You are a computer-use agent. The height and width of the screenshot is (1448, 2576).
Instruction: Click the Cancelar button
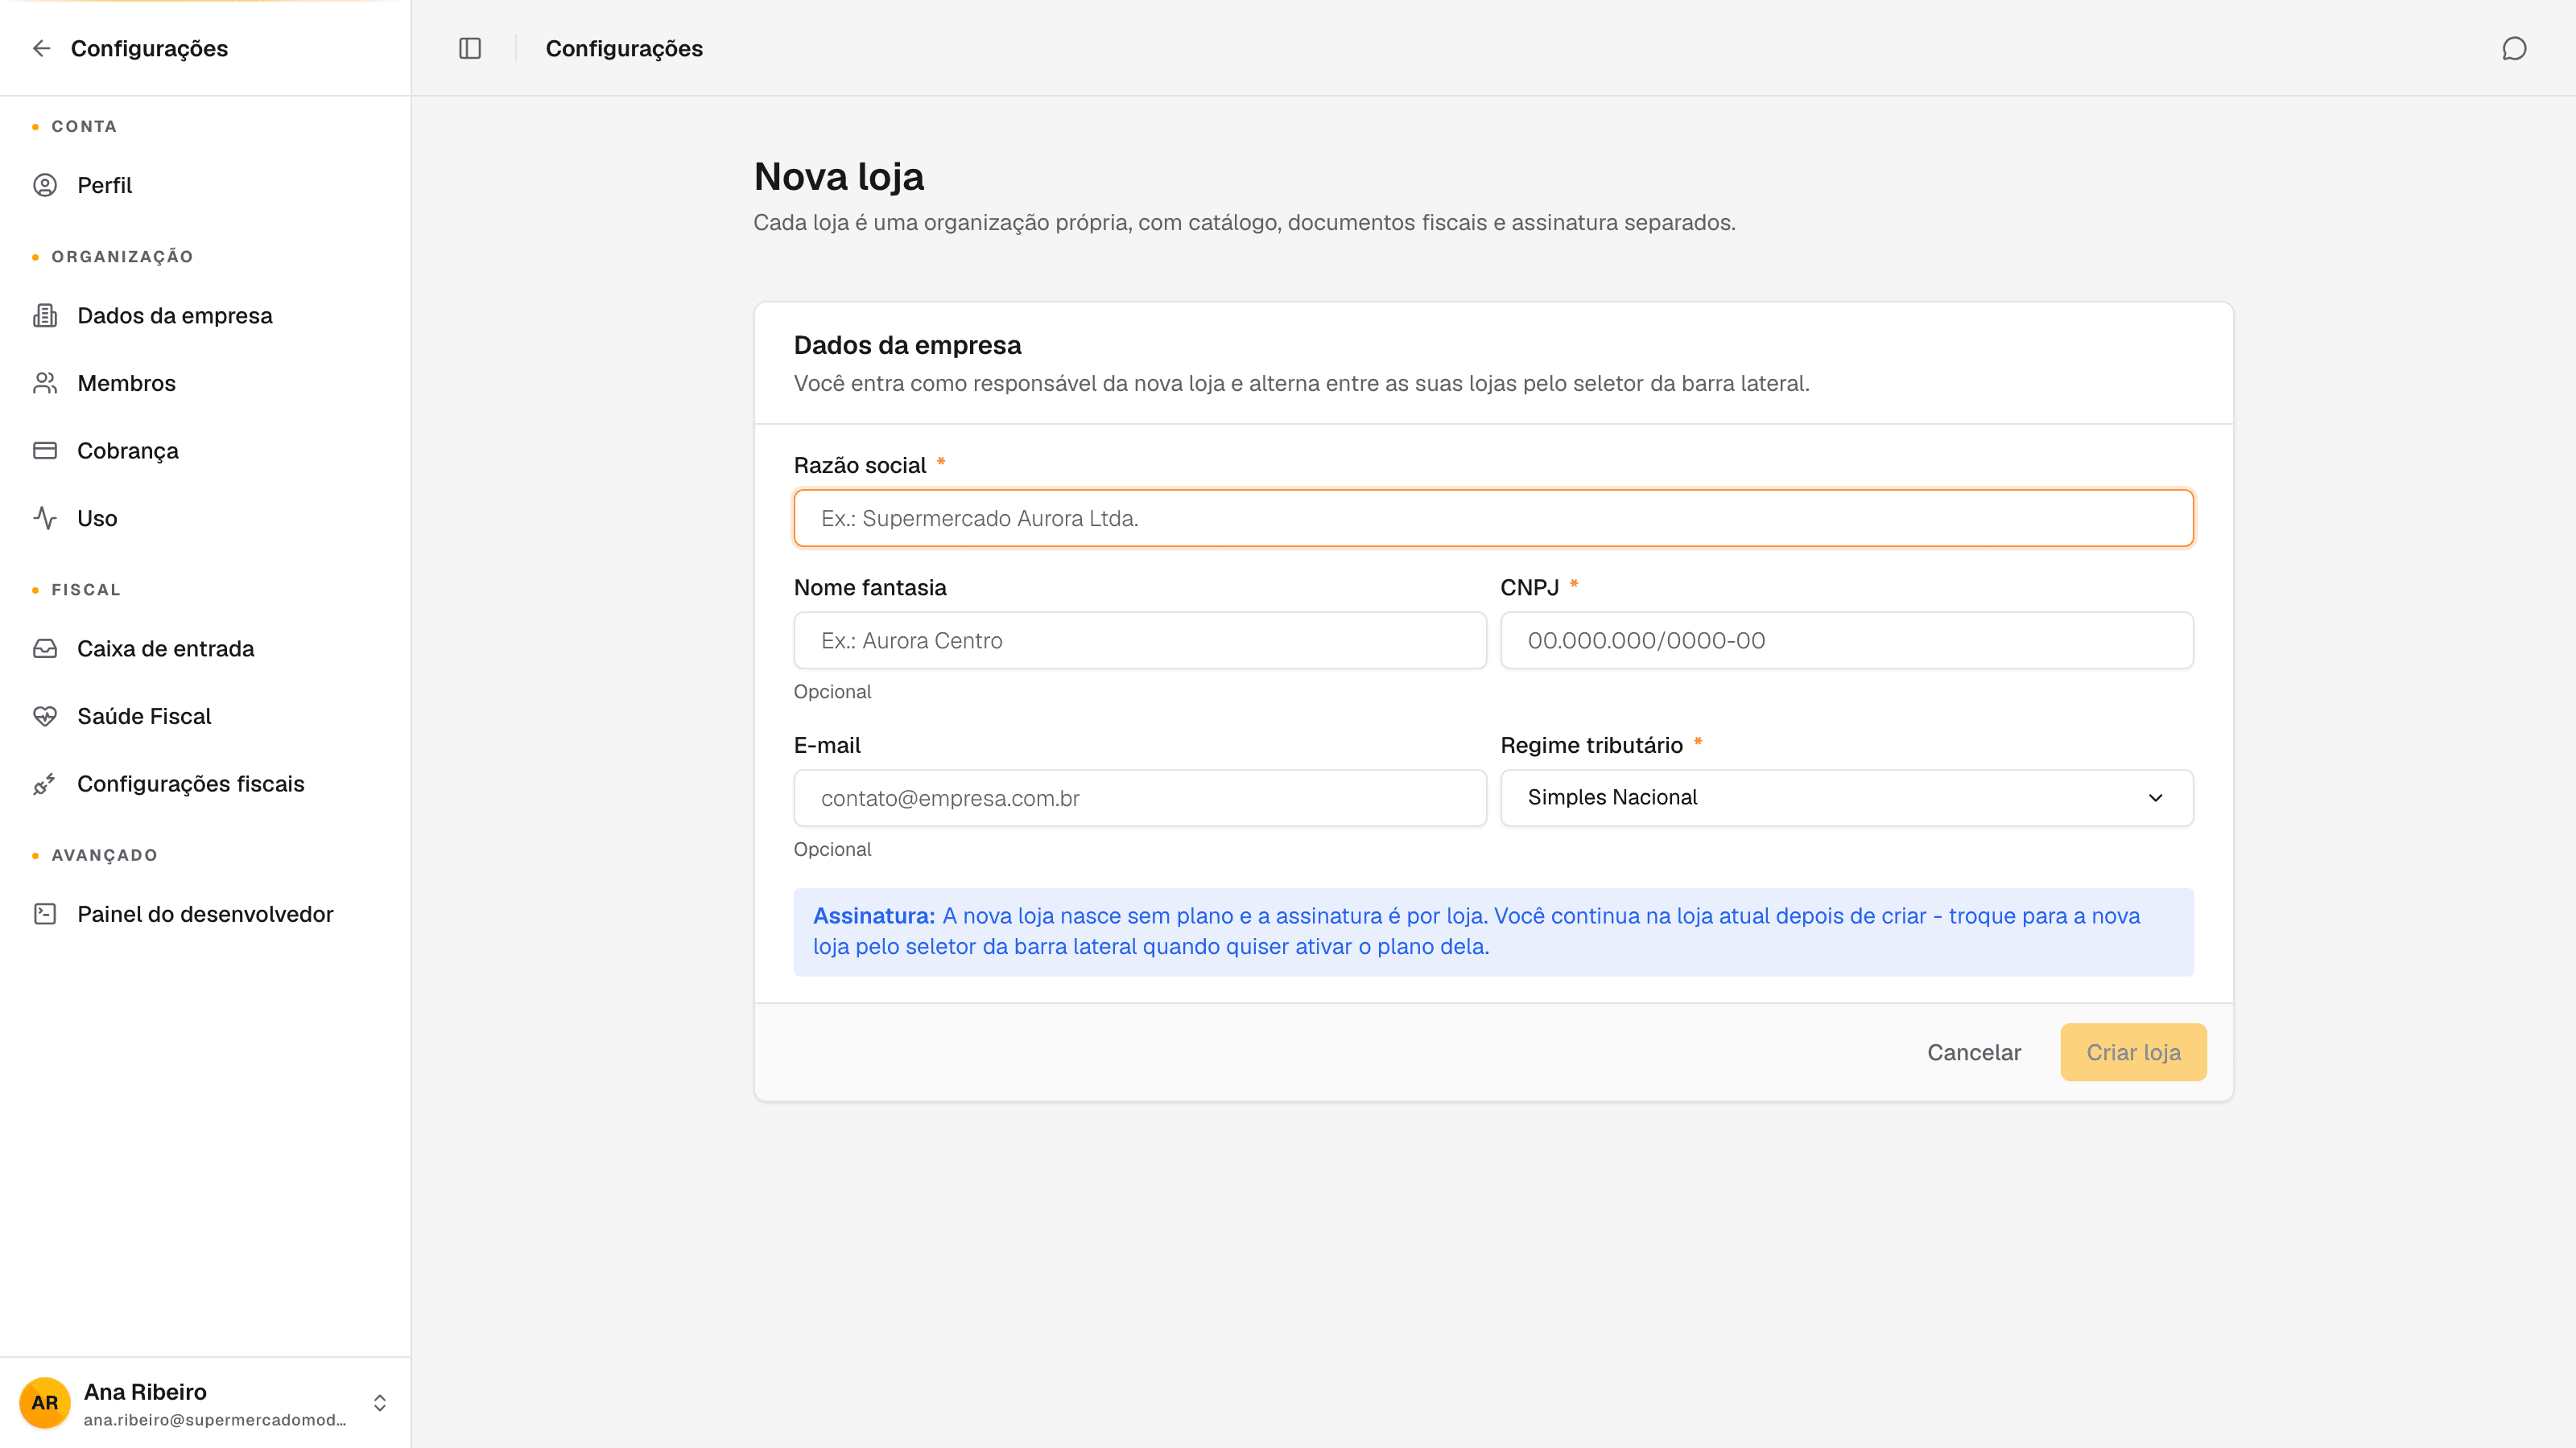point(1973,1052)
